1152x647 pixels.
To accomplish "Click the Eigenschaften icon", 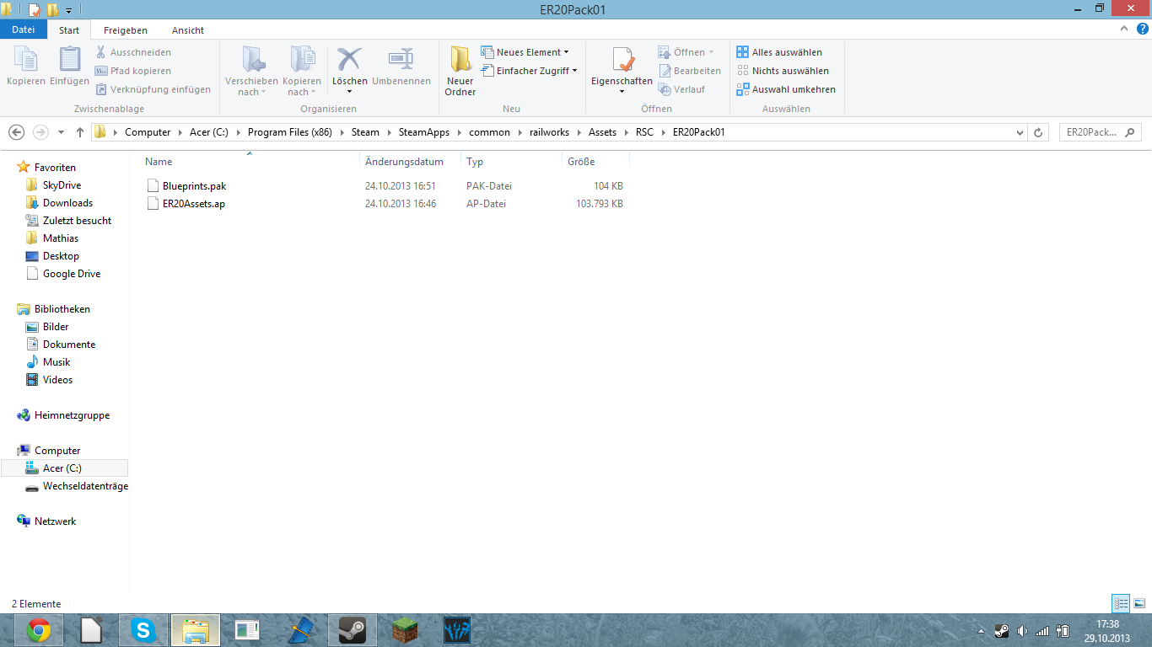I will (x=622, y=60).
